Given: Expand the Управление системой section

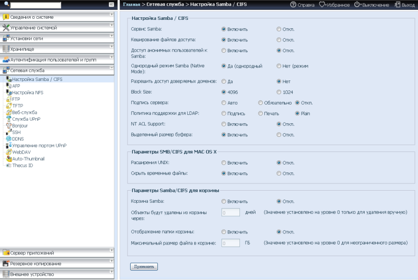Looking at the screenshot, I should coord(112,25).
